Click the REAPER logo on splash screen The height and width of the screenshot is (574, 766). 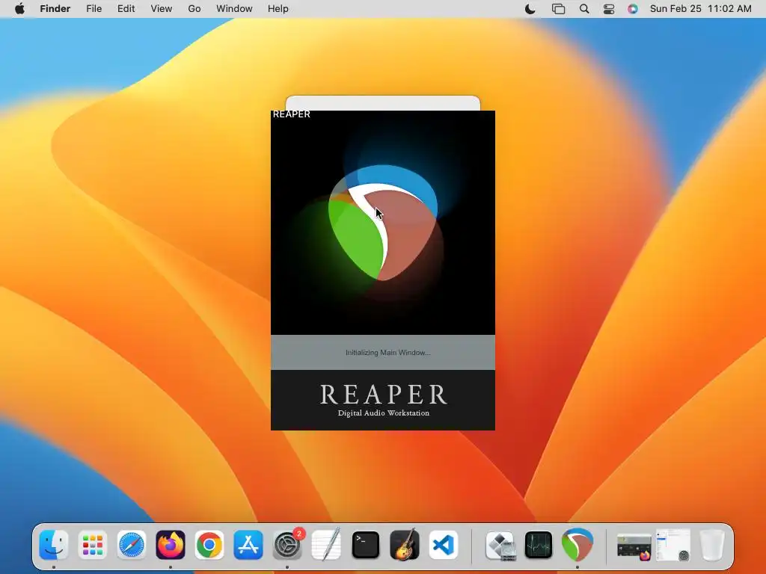coord(383,223)
